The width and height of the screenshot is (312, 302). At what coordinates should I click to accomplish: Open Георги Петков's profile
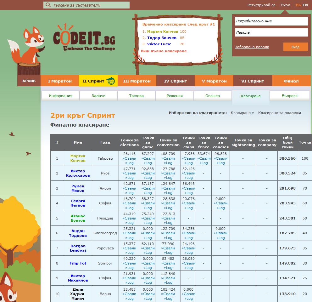(78, 203)
